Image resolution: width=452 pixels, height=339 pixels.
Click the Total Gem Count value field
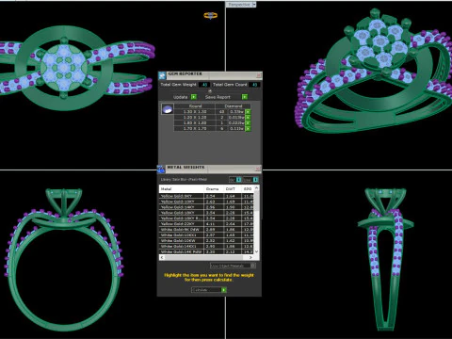click(x=254, y=85)
